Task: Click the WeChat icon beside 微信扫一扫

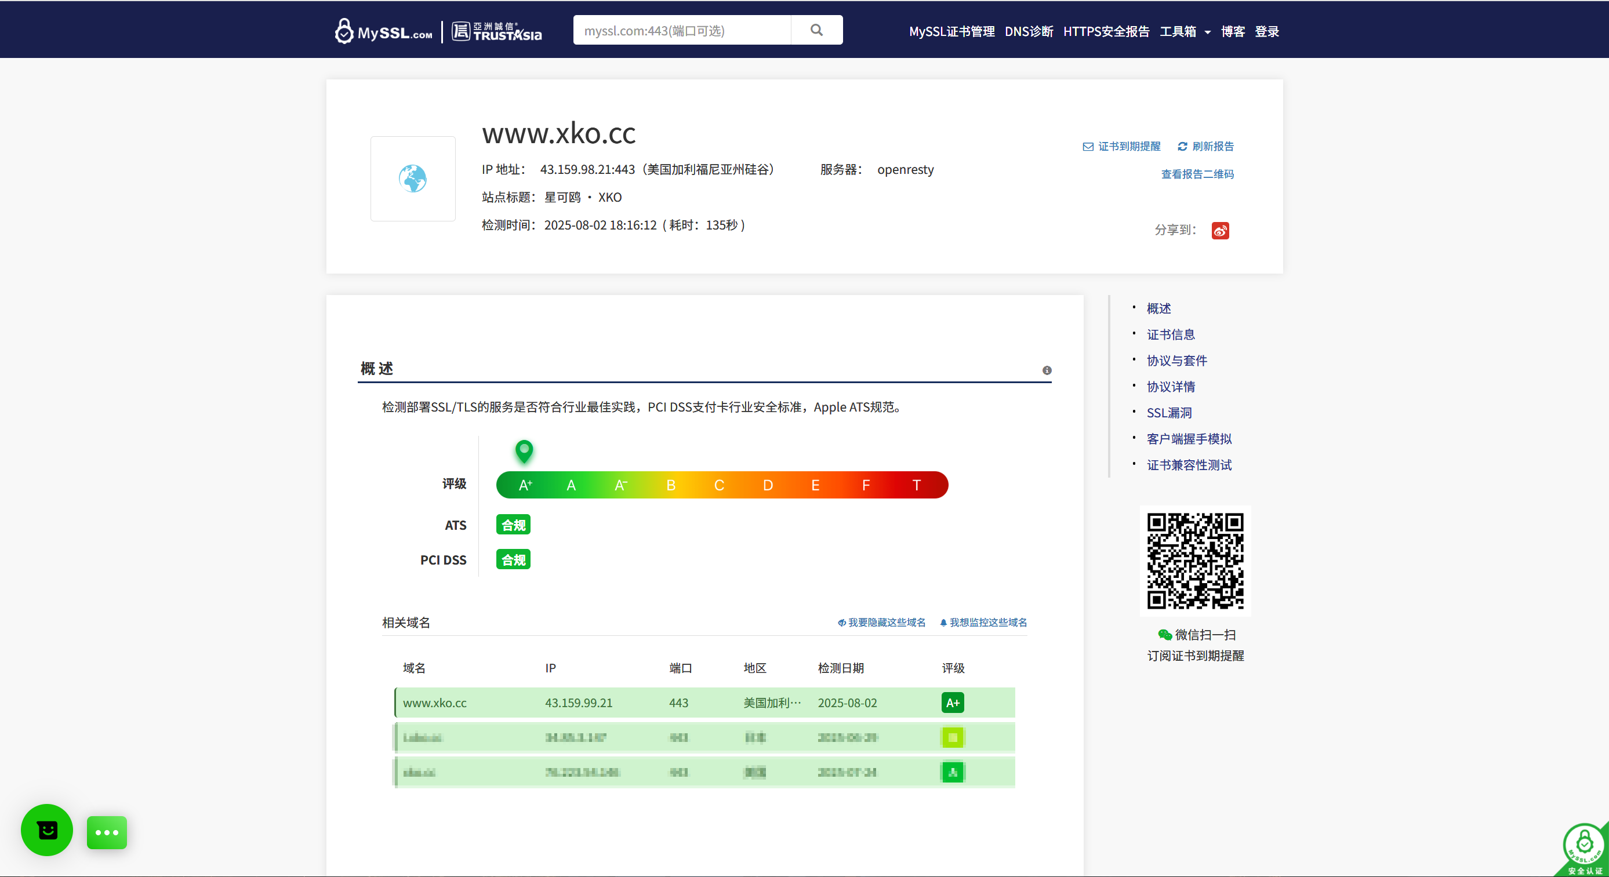Action: click(x=1164, y=635)
